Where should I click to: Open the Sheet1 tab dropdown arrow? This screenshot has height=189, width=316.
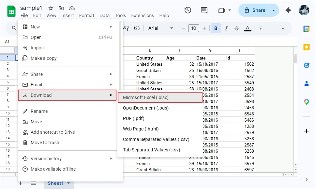68,183
